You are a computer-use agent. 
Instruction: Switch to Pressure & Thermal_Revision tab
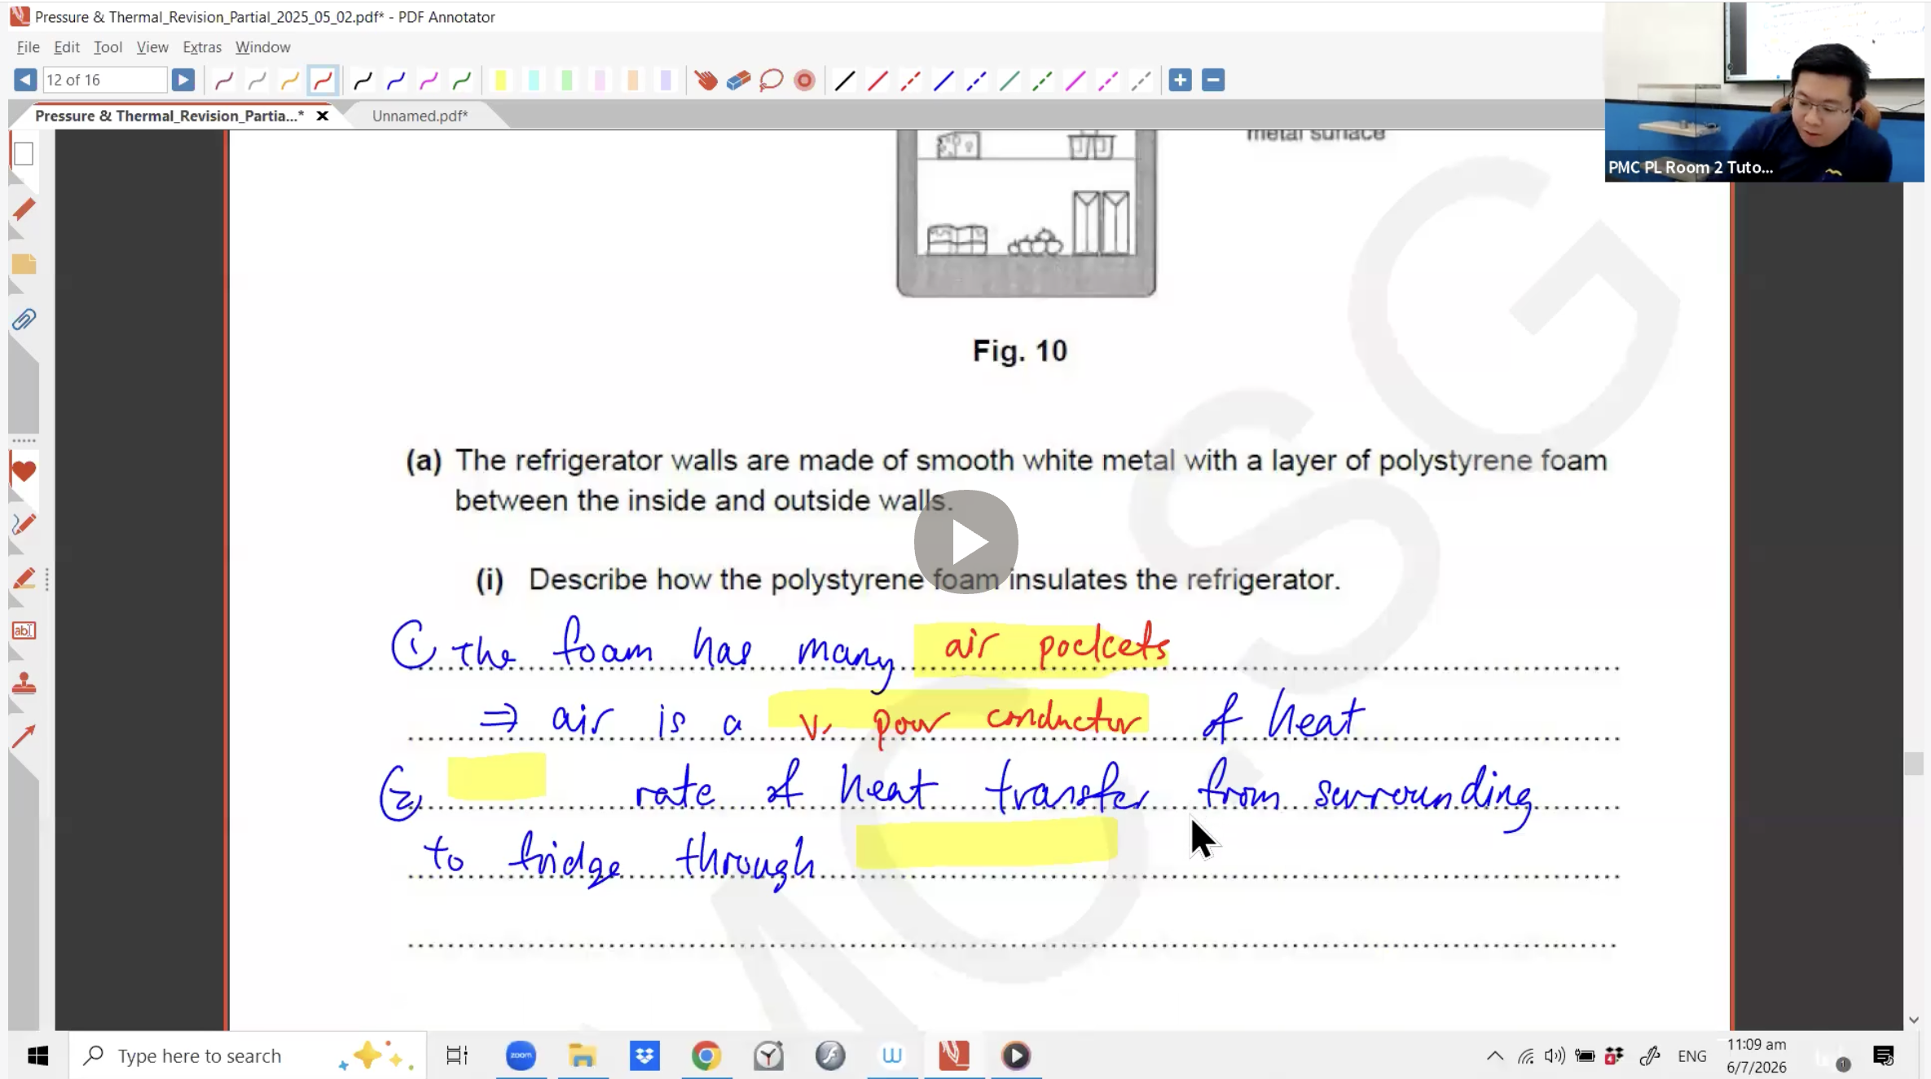click(x=169, y=116)
